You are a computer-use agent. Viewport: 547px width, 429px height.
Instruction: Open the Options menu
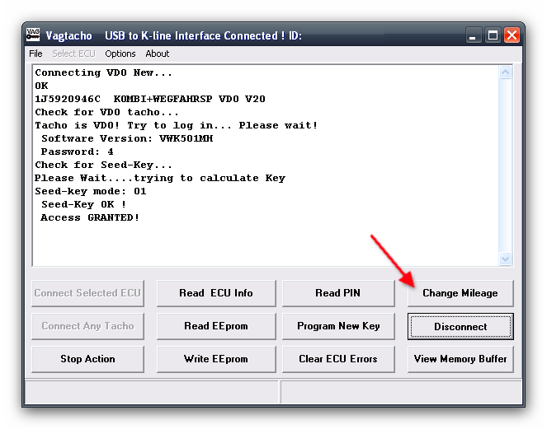tap(120, 54)
